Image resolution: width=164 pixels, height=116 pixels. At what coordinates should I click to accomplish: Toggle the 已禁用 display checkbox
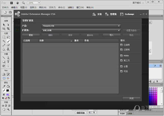(121, 50)
